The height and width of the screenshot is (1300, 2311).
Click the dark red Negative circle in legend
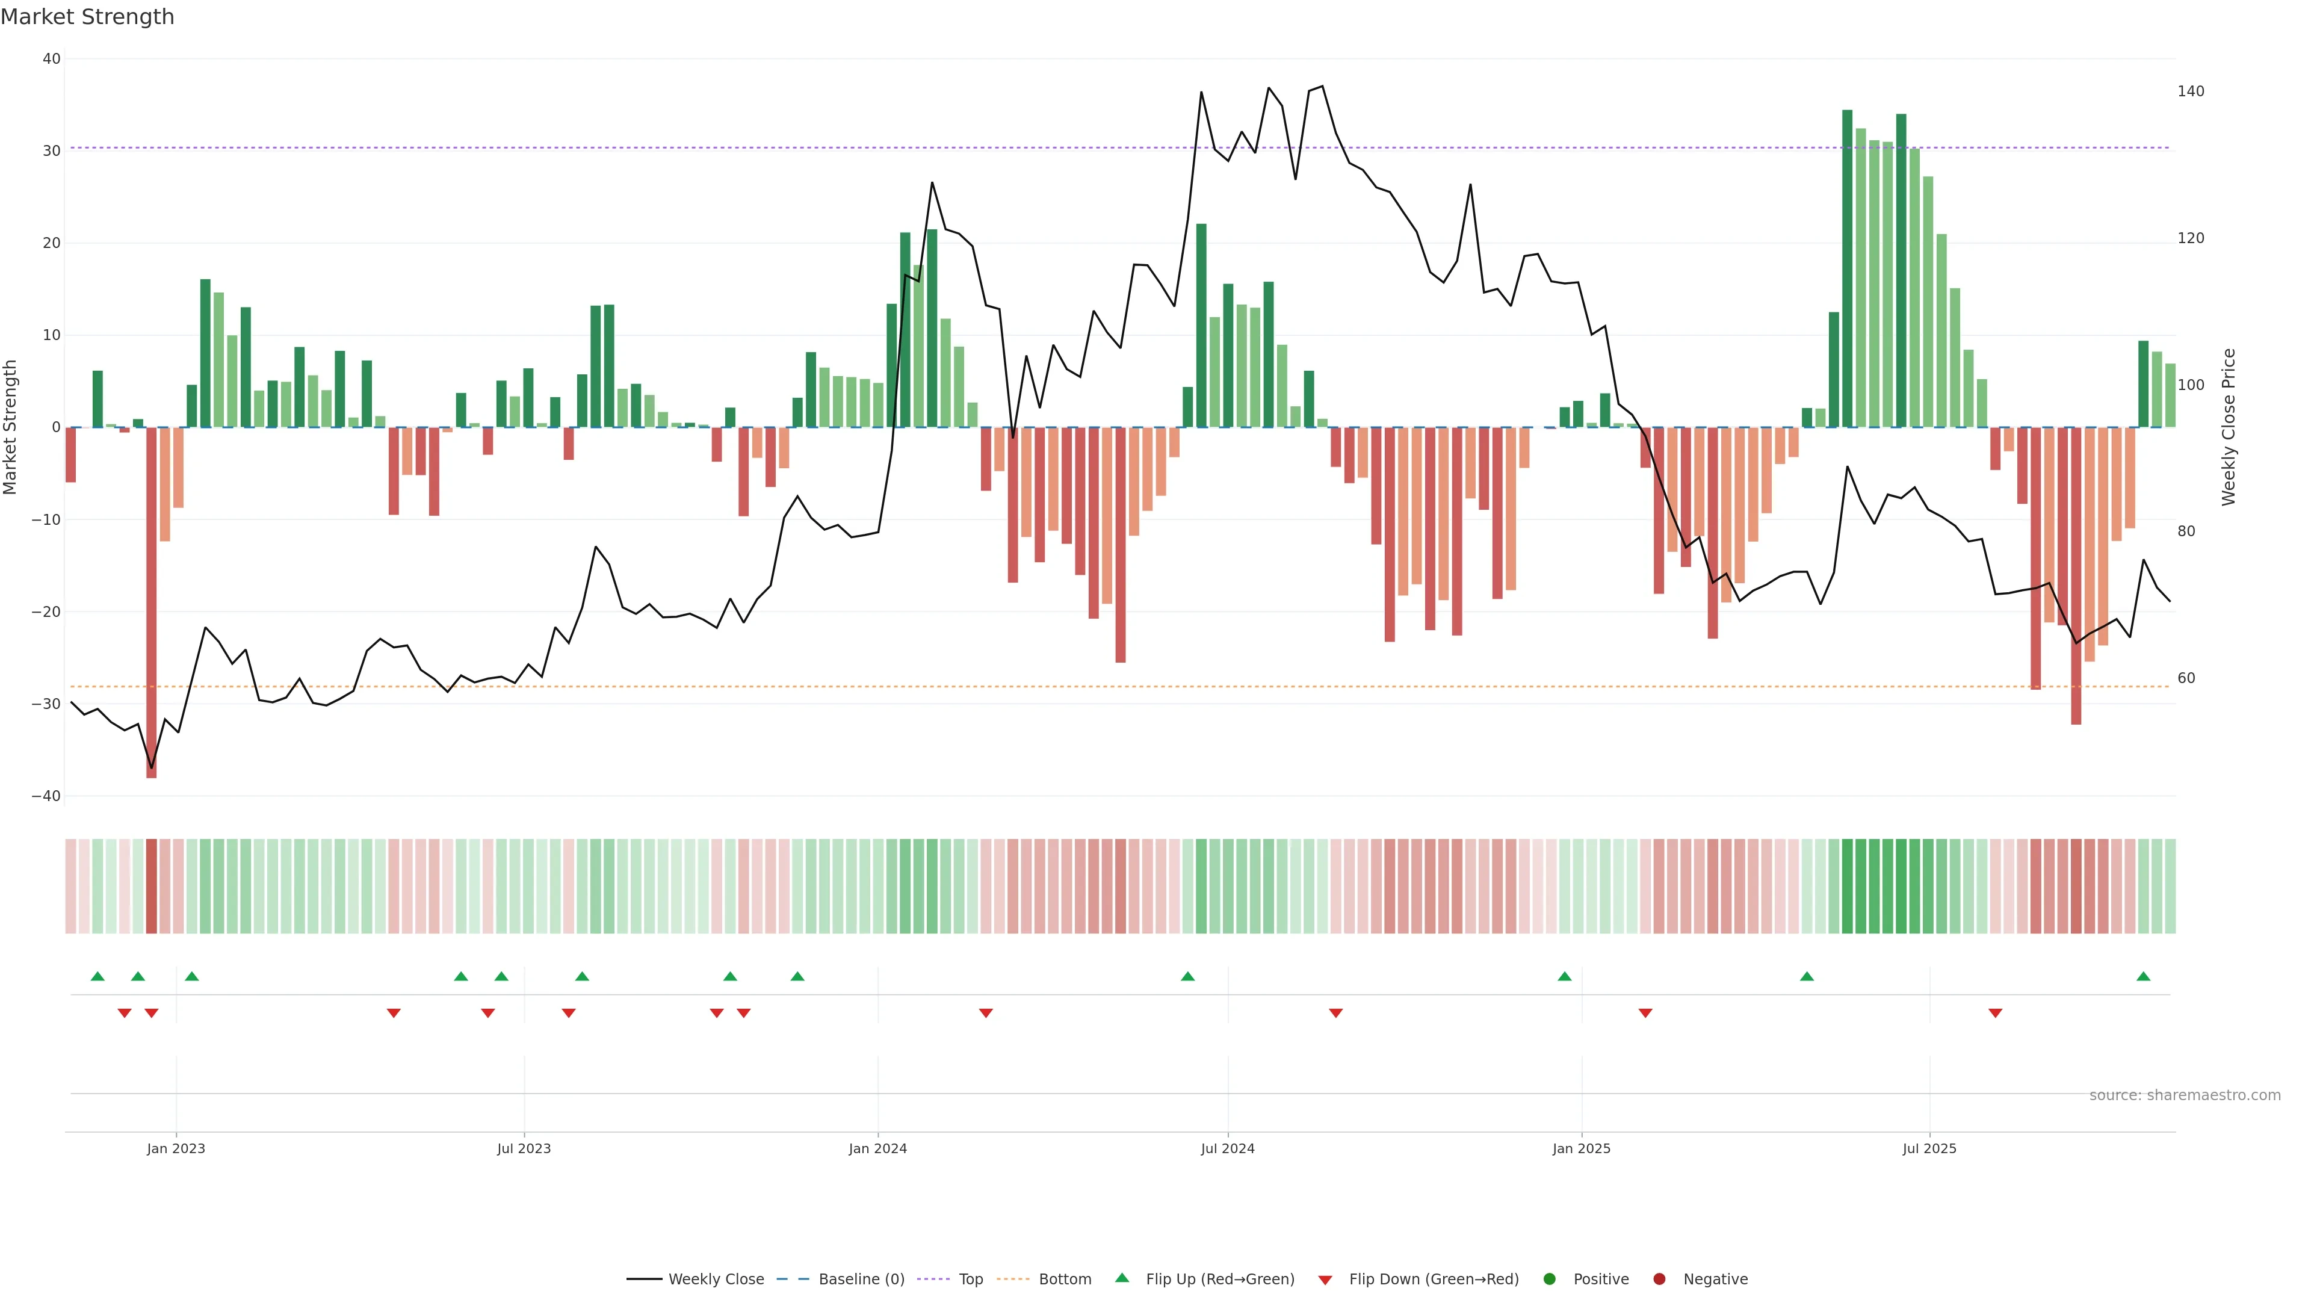click(x=1659, y=1278)
